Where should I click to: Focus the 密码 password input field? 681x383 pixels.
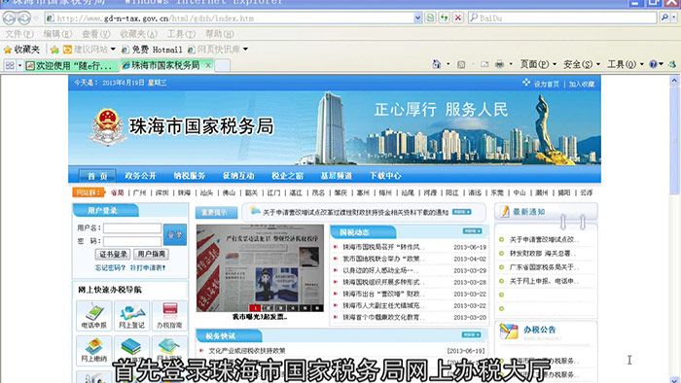point(132,241)
